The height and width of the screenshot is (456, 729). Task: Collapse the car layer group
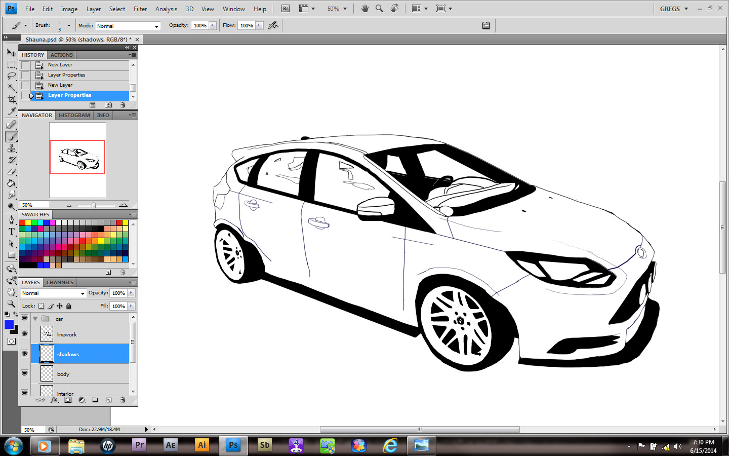tap(35, 319)
